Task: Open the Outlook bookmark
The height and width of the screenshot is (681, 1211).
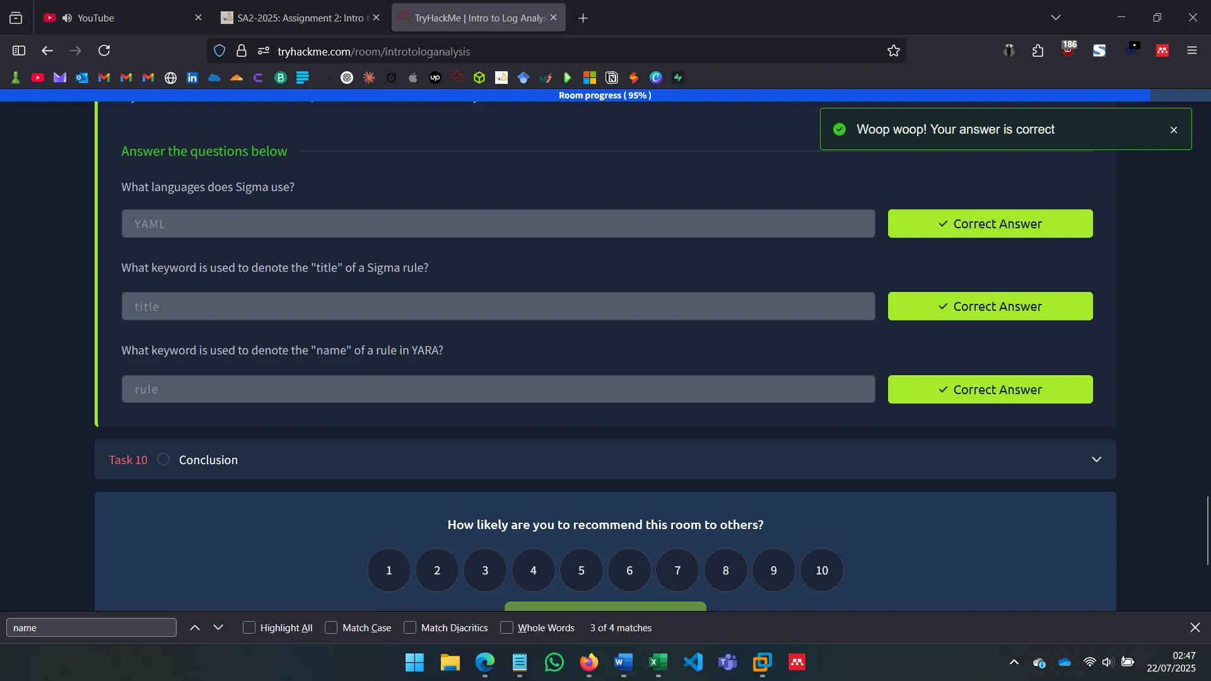Action: point(82,78)
